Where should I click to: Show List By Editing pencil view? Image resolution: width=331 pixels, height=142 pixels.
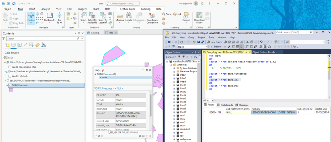tap(26, 45)
